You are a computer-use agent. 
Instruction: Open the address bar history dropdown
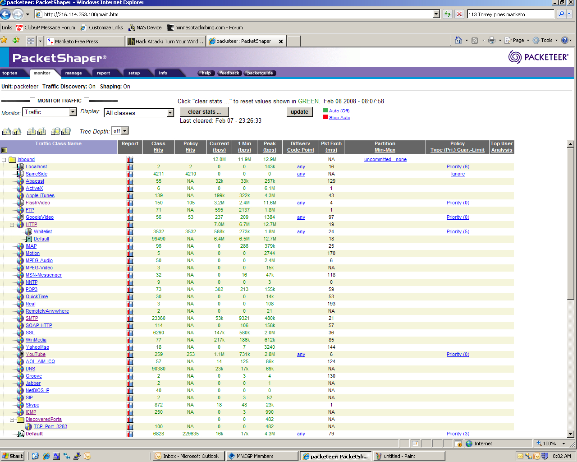point(436,14)
